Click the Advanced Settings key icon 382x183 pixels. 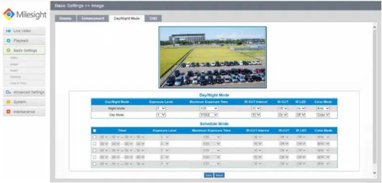point(8,92)
